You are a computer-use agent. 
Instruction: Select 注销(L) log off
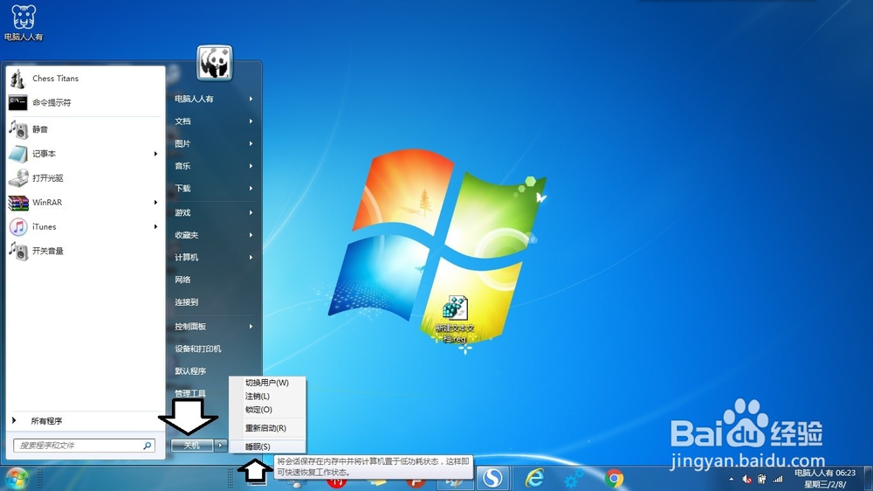coord(267,397)
